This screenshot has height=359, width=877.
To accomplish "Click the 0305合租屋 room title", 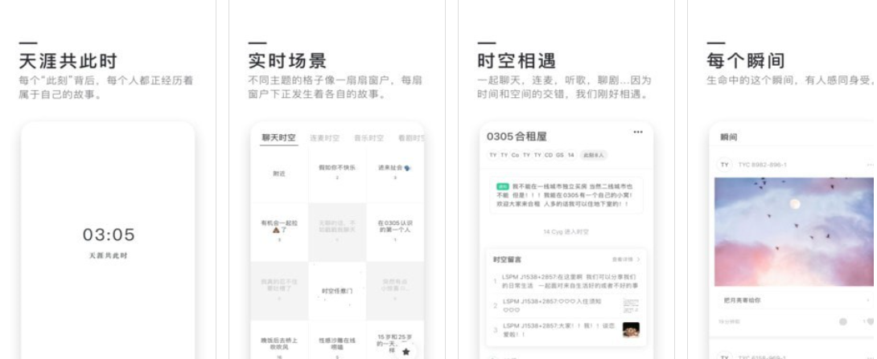I will pos(517,137).
